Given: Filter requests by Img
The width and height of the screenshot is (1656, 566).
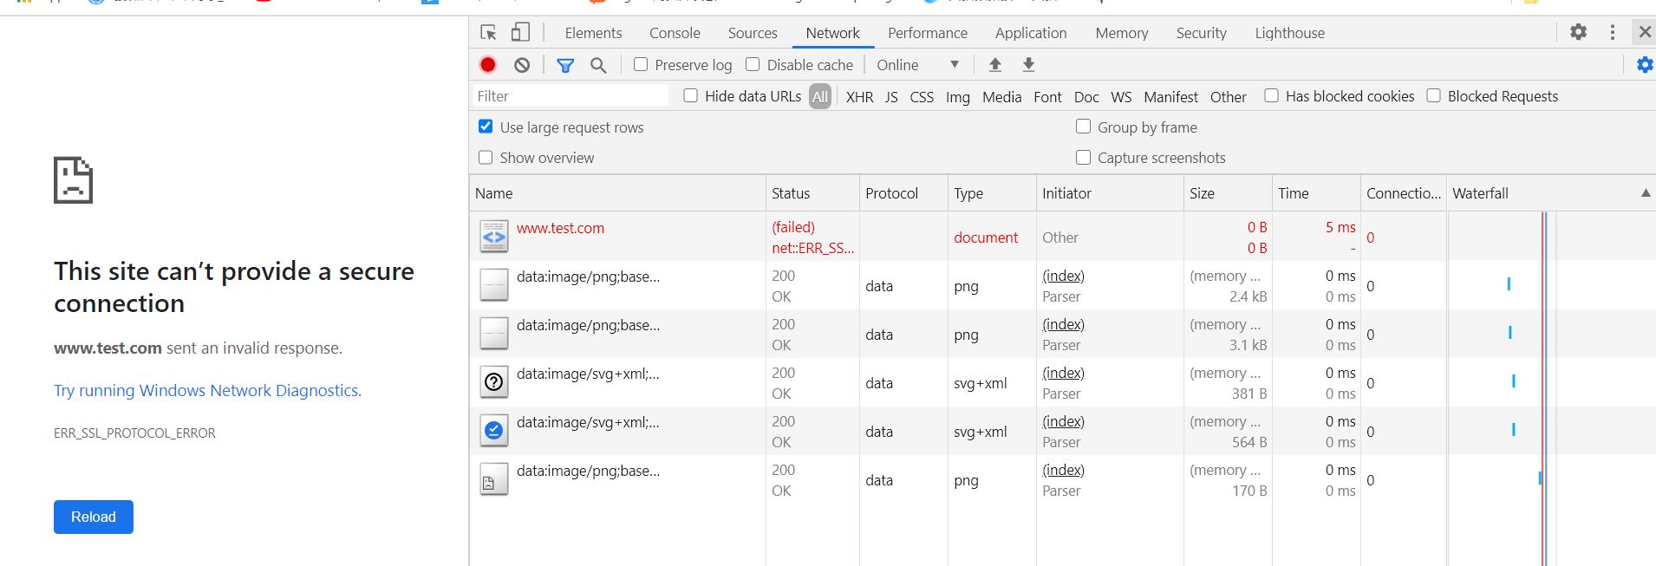Looking at the screenshot, I should tap(957, 97).
